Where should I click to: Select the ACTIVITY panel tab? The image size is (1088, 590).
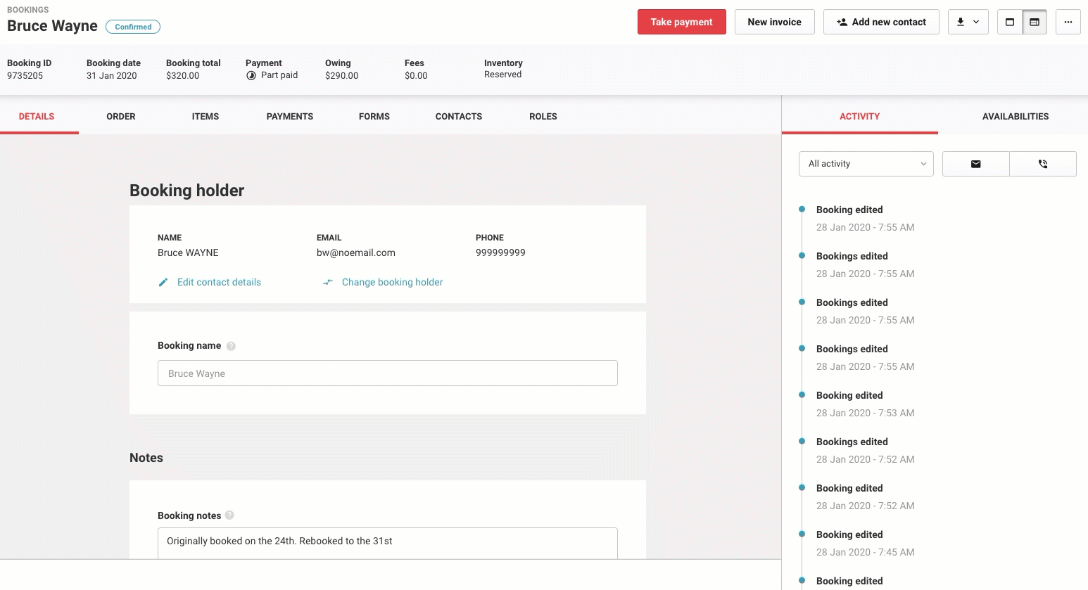point(859,116)
